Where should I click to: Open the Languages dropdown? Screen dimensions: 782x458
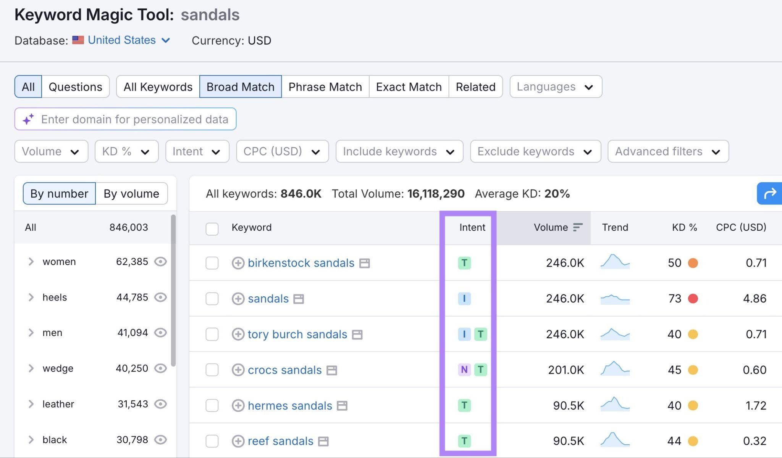pos(556,87)
